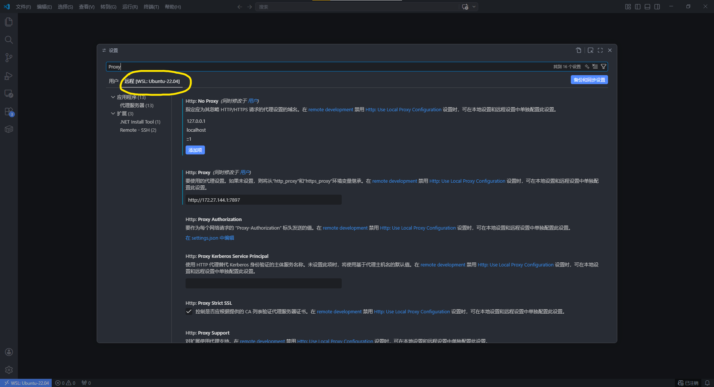Select Remote - SSH in settings tree
Screen dimensions: 714x387
point(138,130)
